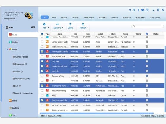Uncheck the We Are the World checkbox
Viewport: 166px width, 124px height.
pos(42,86)
